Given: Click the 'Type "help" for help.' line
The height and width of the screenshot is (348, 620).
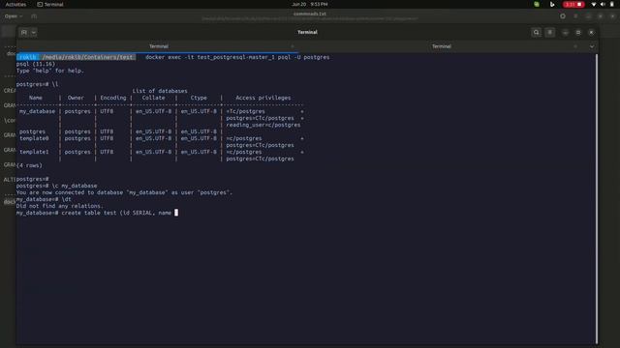Looking at the screenshot, I should [x=50, y=71].
